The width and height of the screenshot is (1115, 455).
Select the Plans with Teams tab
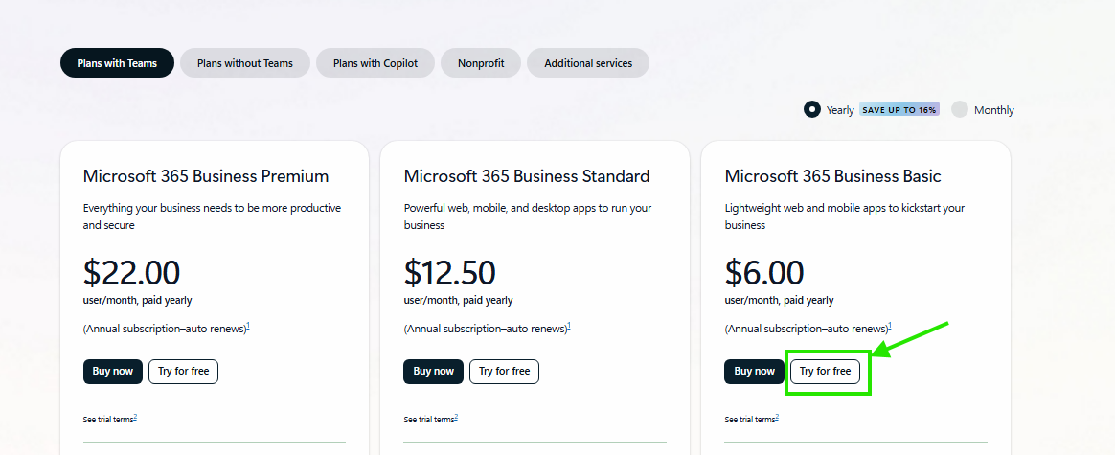click(x=117, y=63)
